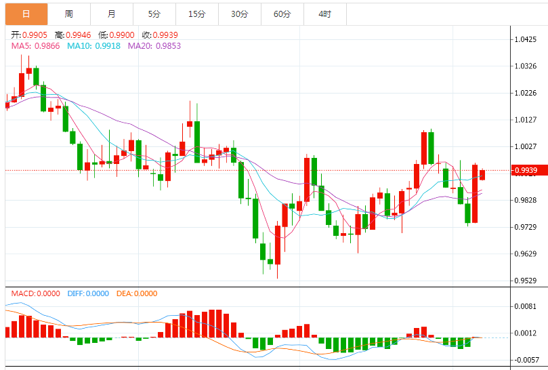Click the open price 开:0.9905 value
Image resolution: width=548 pixels, height=370 pixels.
coord(29,35)
